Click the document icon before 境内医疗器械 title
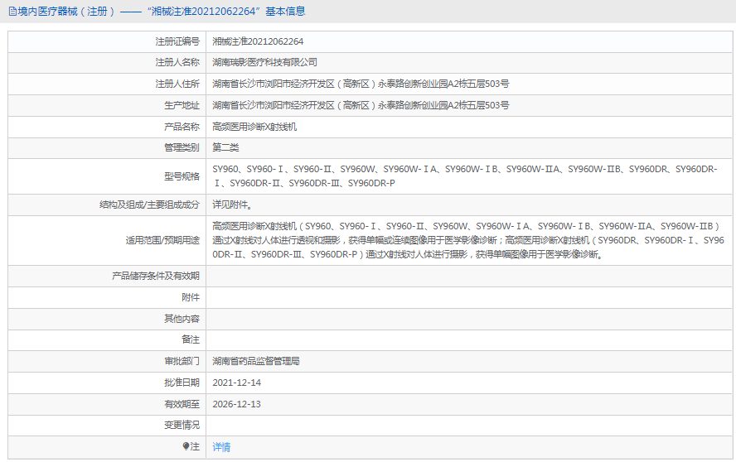 click(12, 12)
